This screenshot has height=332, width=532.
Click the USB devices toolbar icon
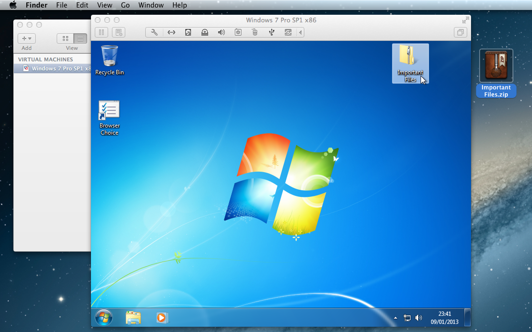pos(271,32)
